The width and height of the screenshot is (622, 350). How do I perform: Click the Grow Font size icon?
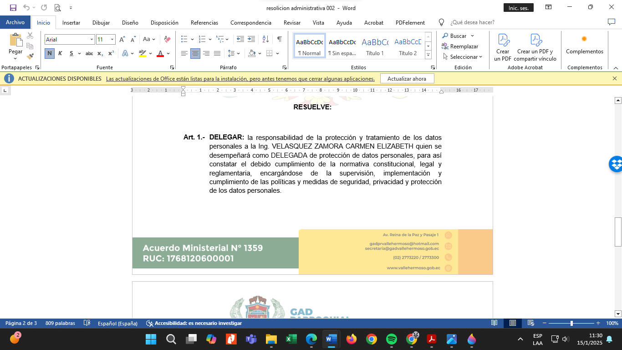pos(122,40)
